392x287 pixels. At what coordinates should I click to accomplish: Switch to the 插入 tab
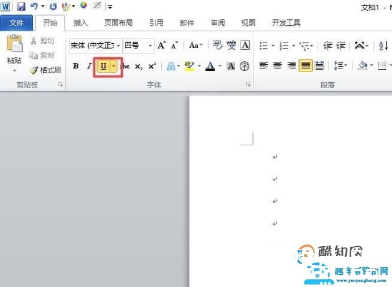pos(80,23)
